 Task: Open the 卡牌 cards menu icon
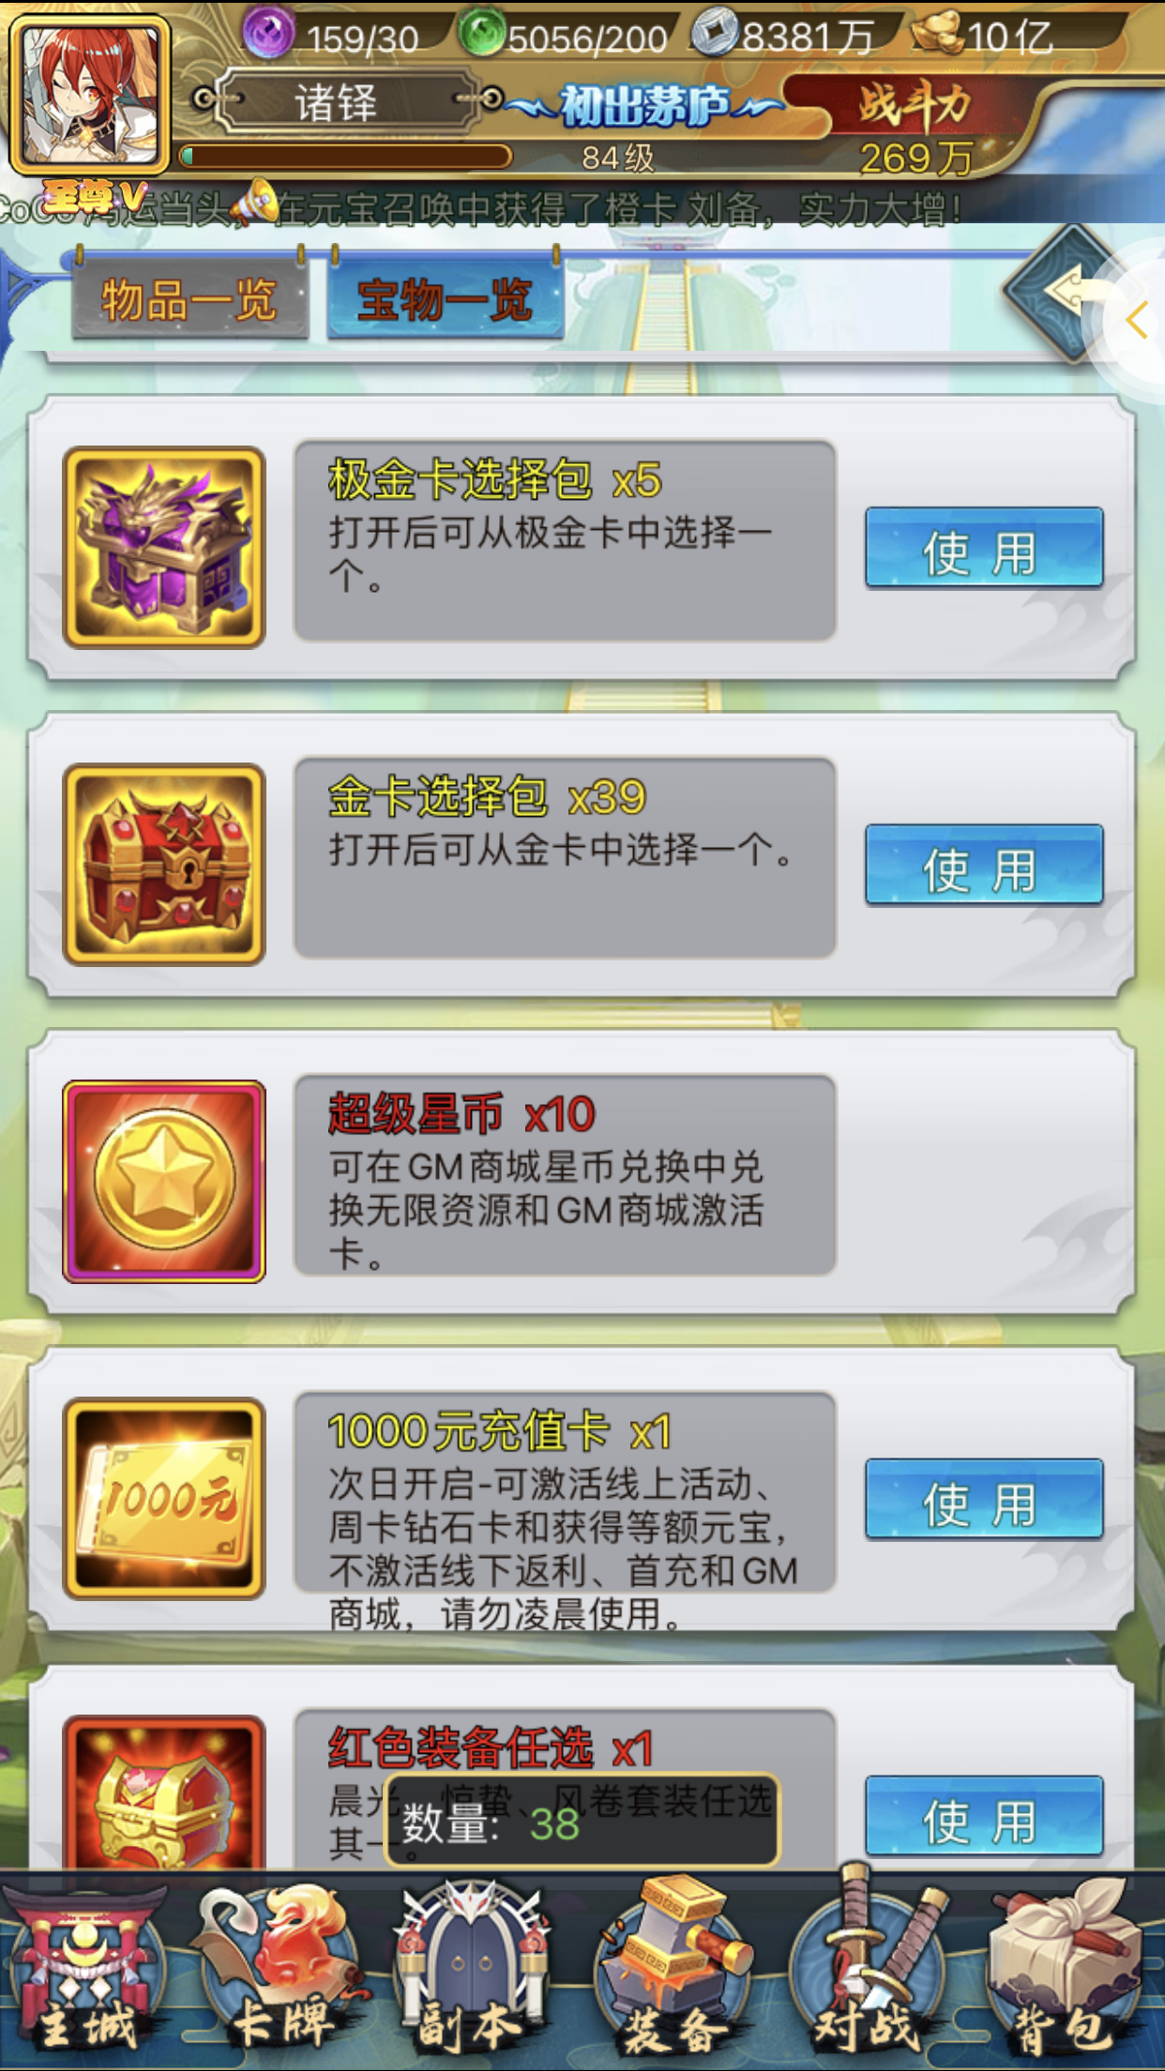[x=281, y=1970]
